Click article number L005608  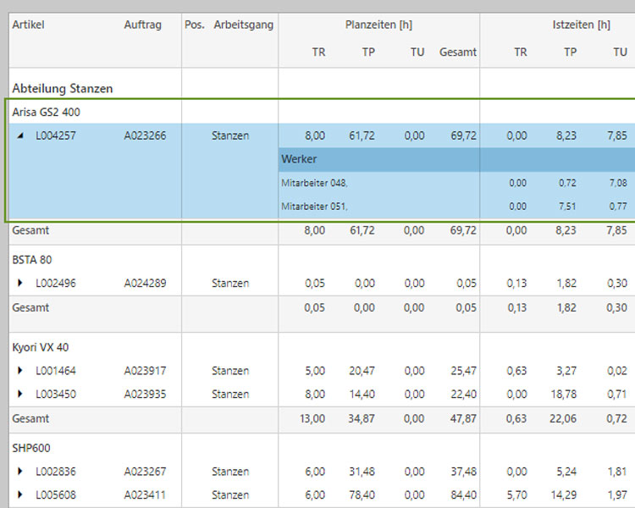[56, 495]
